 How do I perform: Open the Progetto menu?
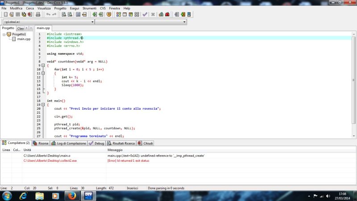click(x=60, y=8)
